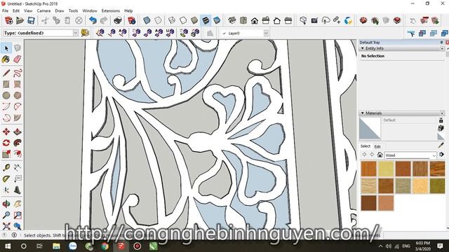Toggle Shaded With Textures style

coord(206,20)
